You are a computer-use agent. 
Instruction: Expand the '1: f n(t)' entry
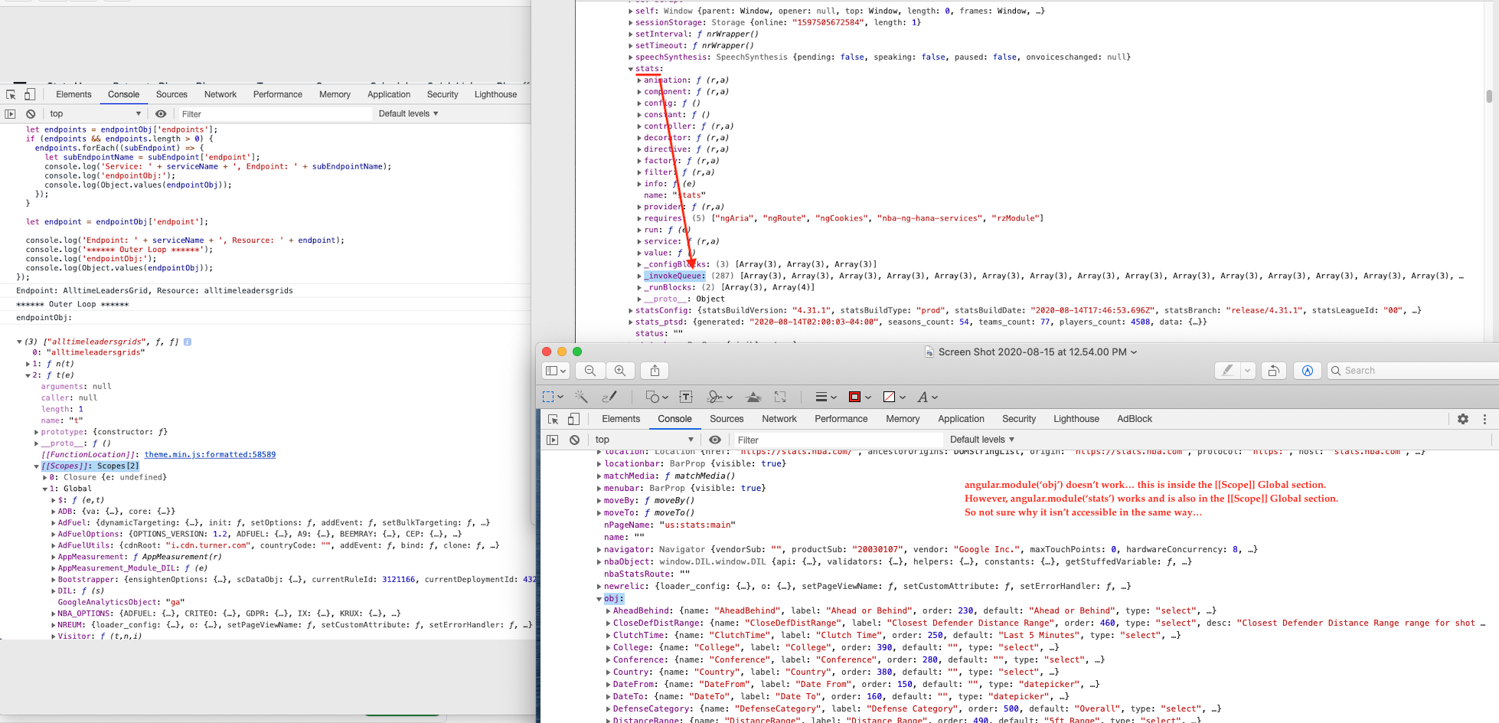[28, 364]
